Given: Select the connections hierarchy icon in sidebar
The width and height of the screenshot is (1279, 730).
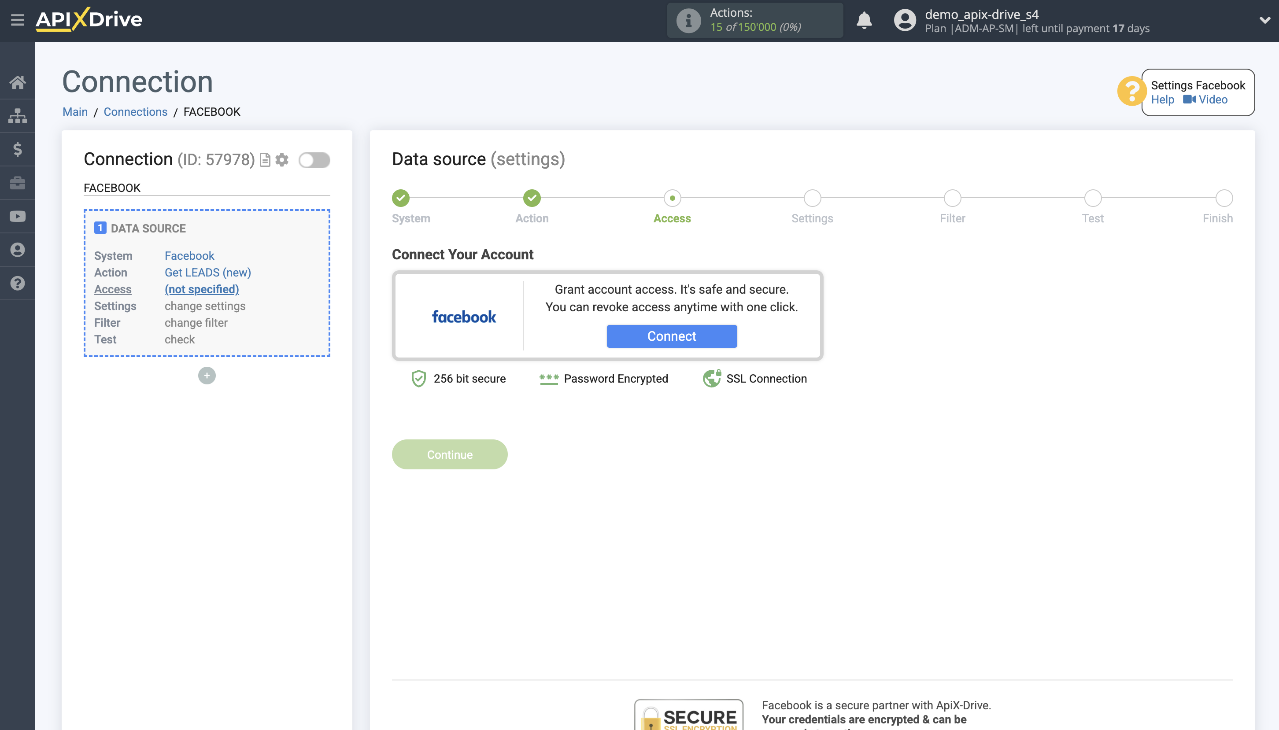Looking at the screenshot, I should [x=18, y=115].
